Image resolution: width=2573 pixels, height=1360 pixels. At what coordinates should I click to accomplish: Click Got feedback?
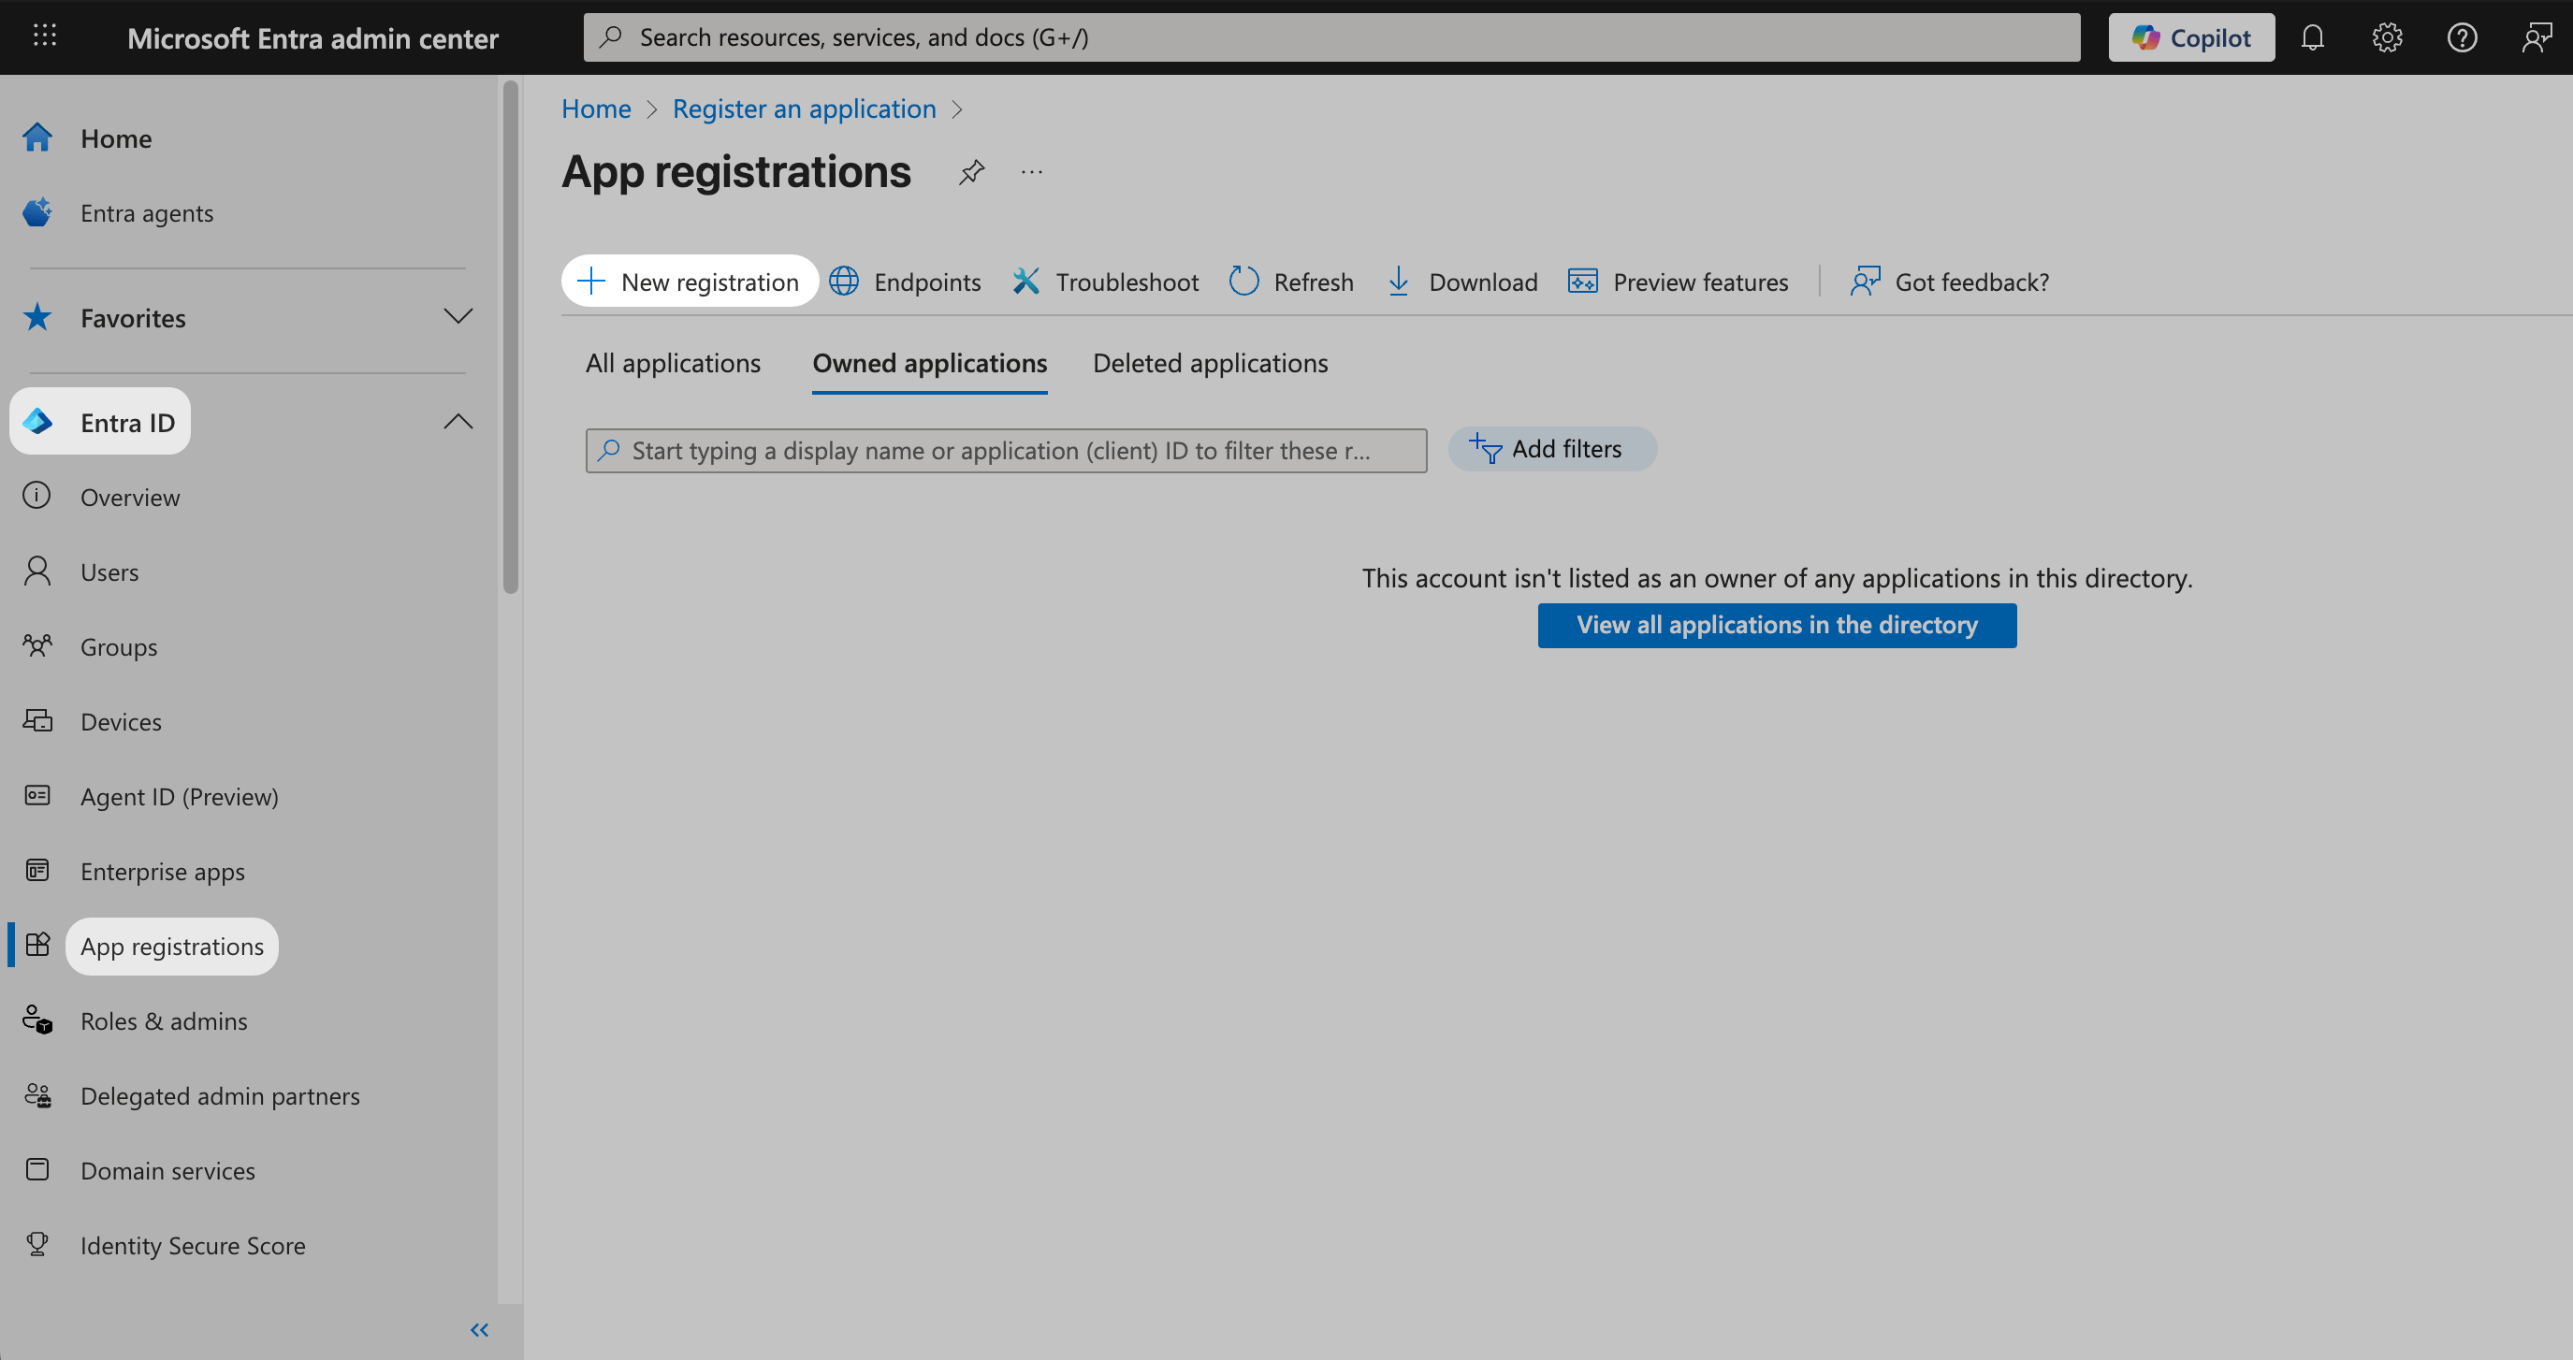click(1949, 282)
